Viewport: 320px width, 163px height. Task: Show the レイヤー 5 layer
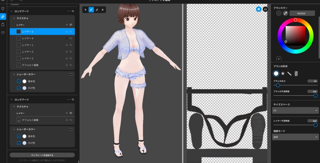71,52
